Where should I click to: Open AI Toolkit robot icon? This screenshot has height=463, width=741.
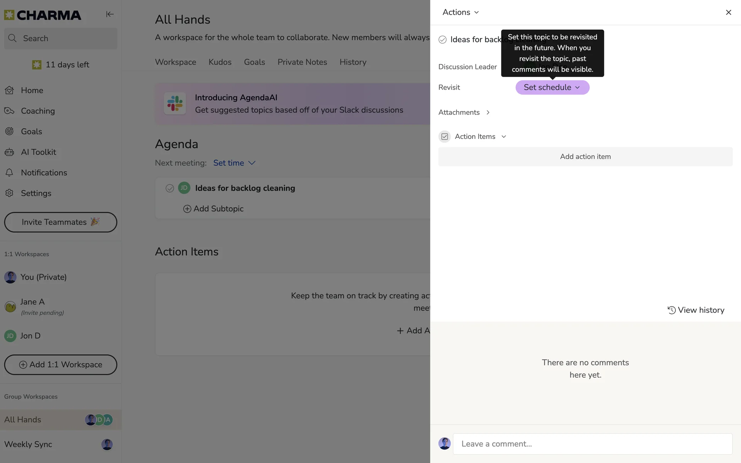9,152
